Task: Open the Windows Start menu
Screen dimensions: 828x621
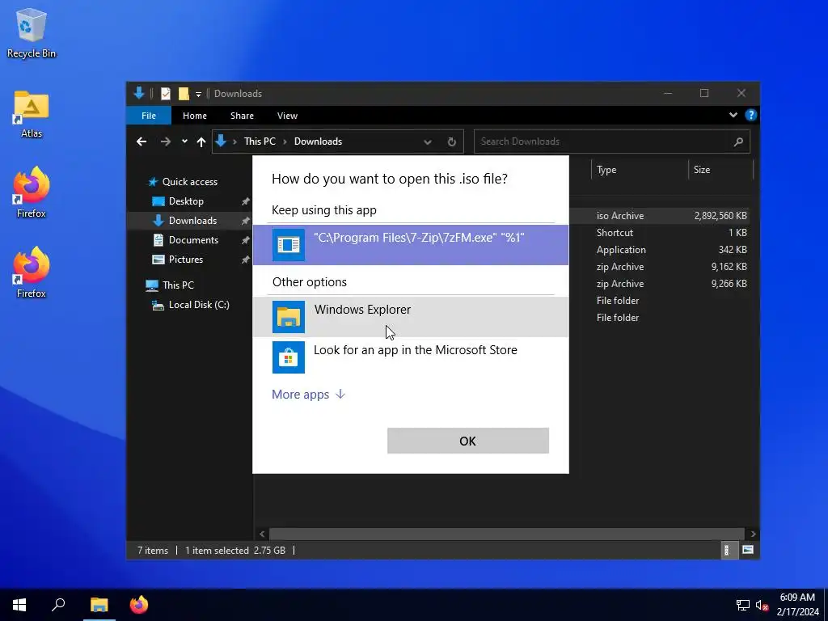Action: coord(19,605)
